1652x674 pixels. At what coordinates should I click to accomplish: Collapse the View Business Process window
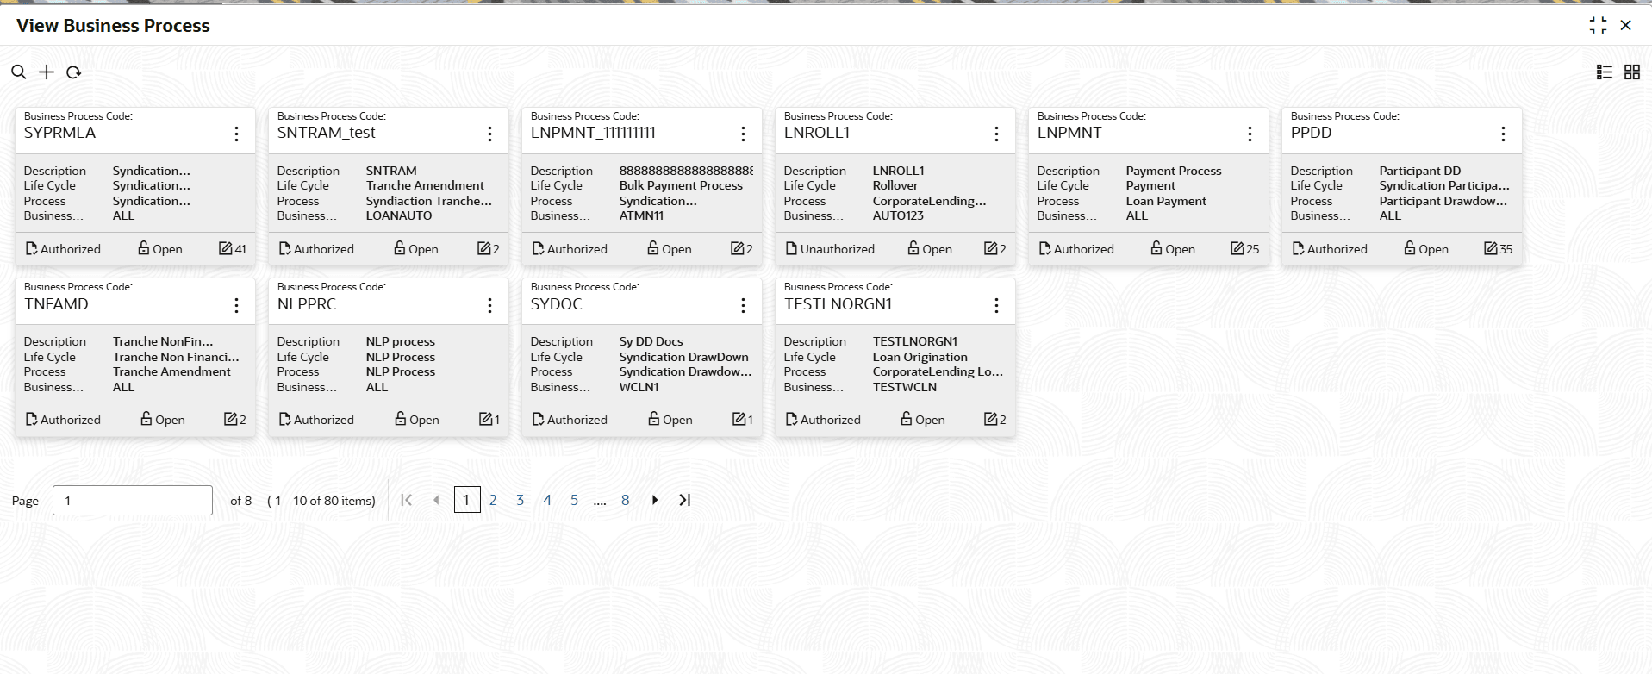pyautogui.click(x=1599, y=26)
